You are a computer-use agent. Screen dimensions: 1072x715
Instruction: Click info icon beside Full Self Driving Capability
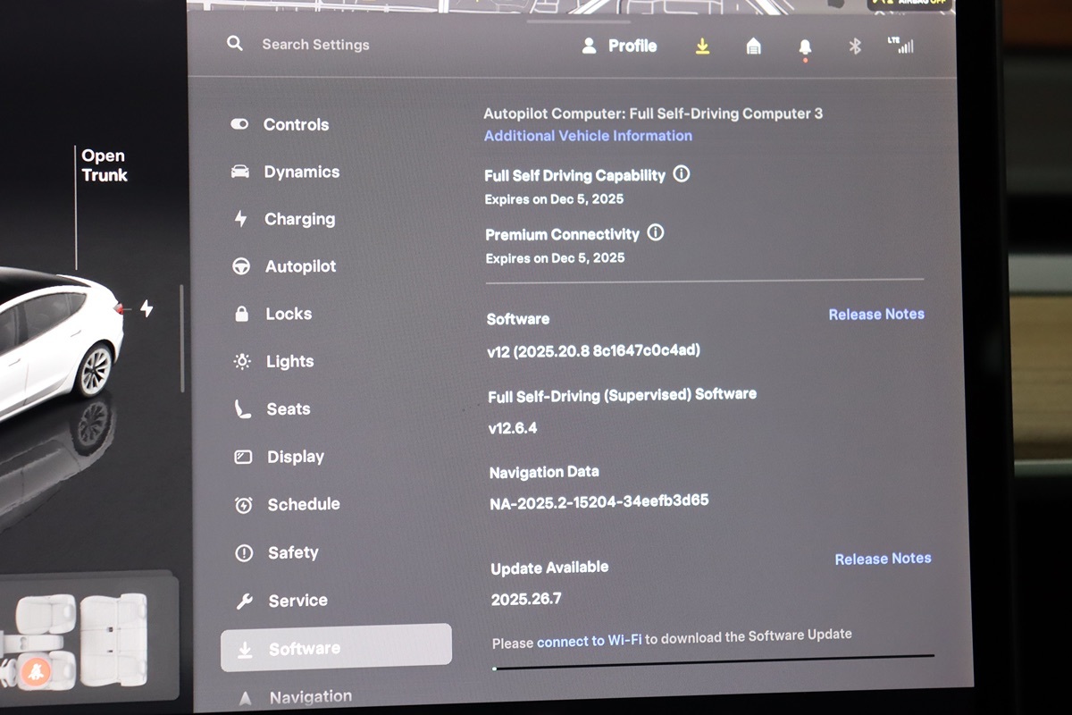(682, 174)
